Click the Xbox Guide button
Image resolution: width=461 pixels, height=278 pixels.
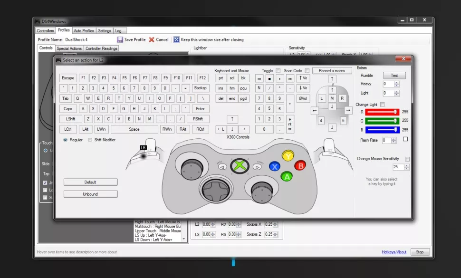239,166
